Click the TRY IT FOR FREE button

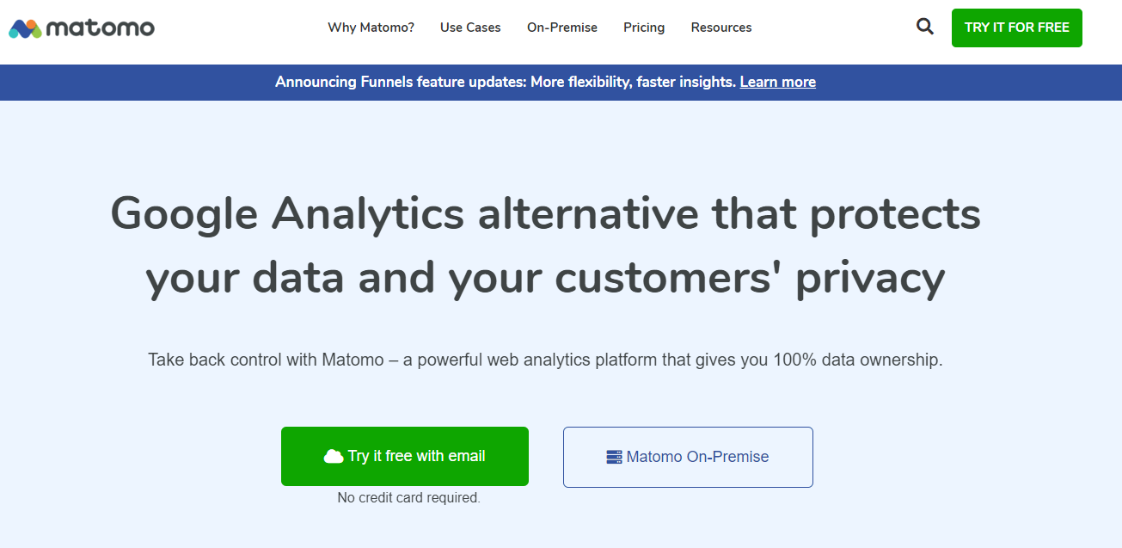click(x=1016, y=27)
